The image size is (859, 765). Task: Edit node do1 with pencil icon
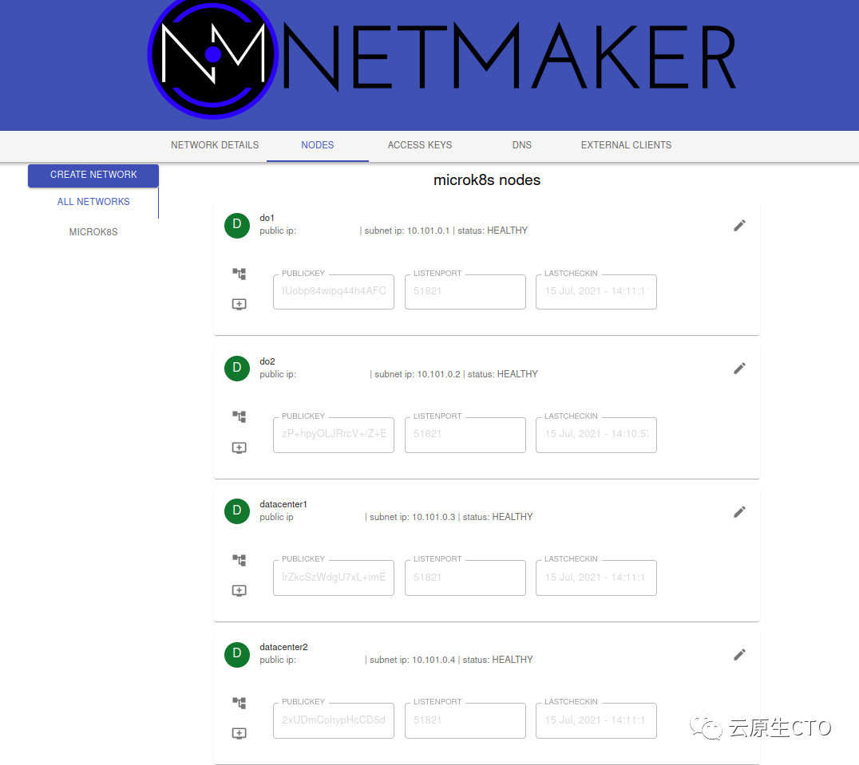click(739, 226)
